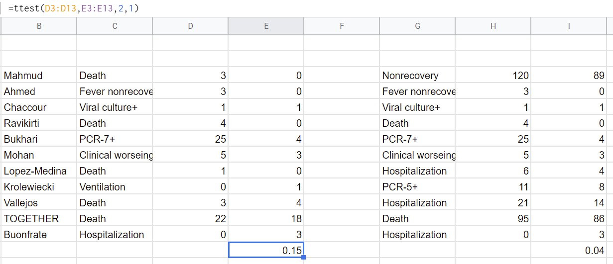Select the Clinical worseing cell next to Mohan
The height and width of the screenshot is (264, 613).
[115, 155]
